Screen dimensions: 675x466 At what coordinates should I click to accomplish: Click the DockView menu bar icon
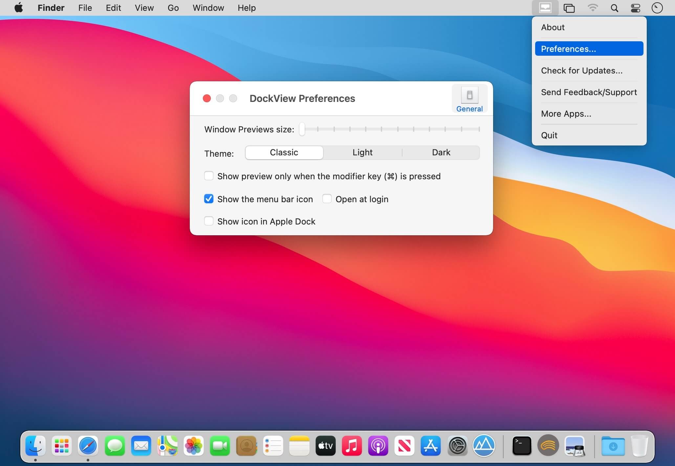pyautogui.click(x=545, y=8)
